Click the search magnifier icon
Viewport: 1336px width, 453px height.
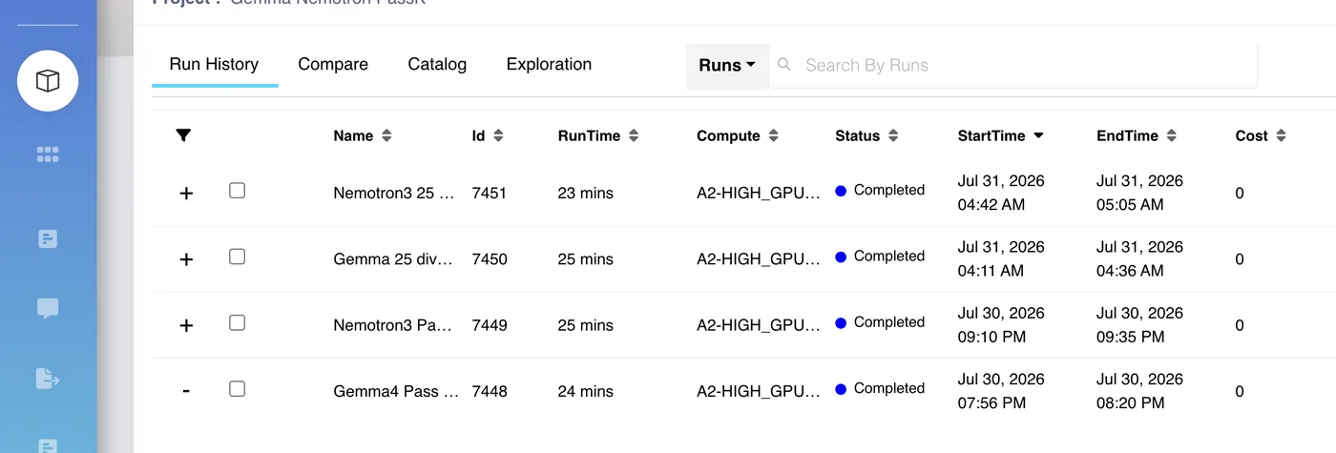tap(784, 65)
